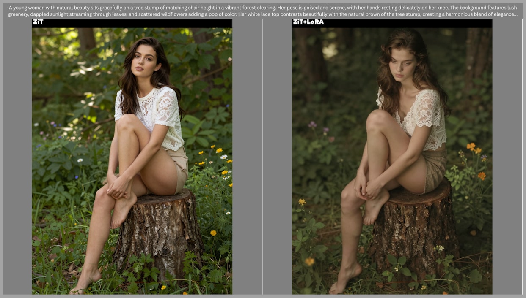Click the ZiT label above left image
Image resolution: width=526 pixels, height=298 pixels.
coord(38,22)
